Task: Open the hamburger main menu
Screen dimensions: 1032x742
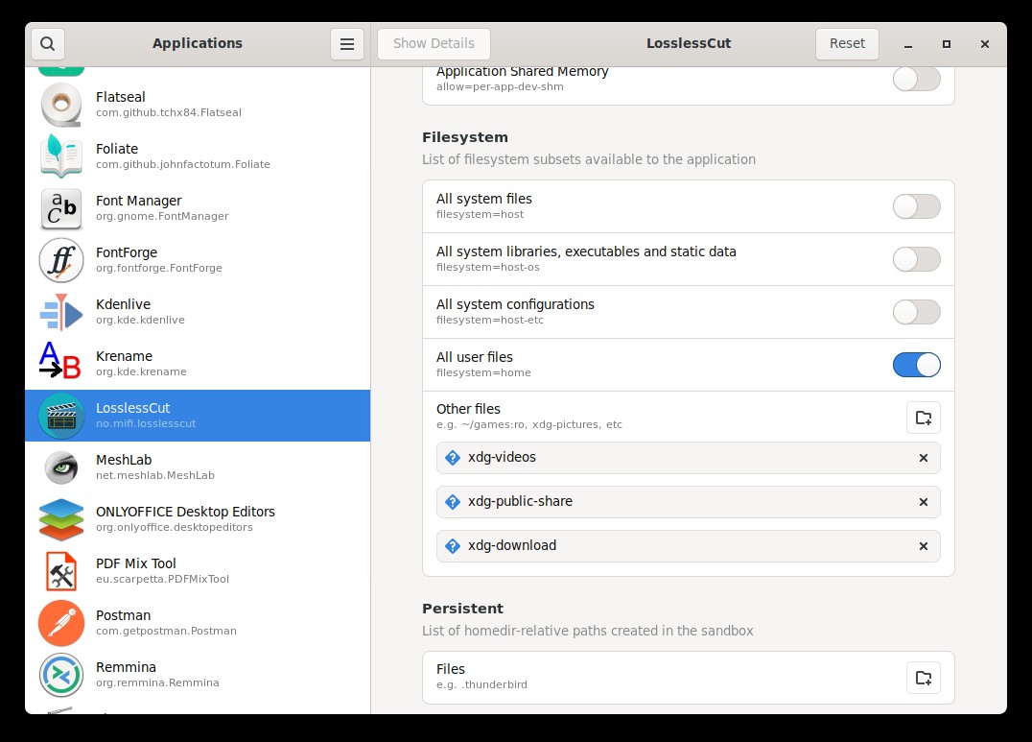Action: pyautogui.click(x=347, y=43)
